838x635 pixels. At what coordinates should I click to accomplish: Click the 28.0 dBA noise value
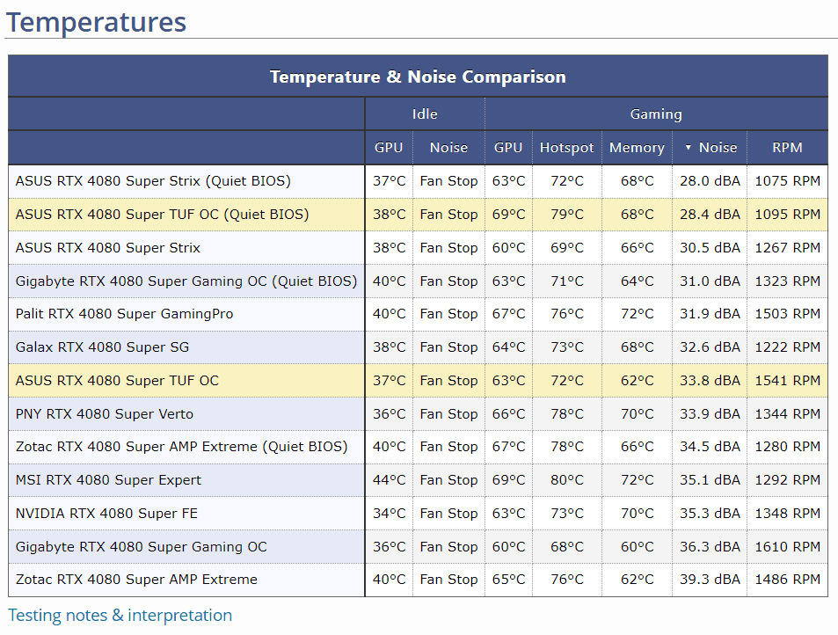(x=710, y=181)
